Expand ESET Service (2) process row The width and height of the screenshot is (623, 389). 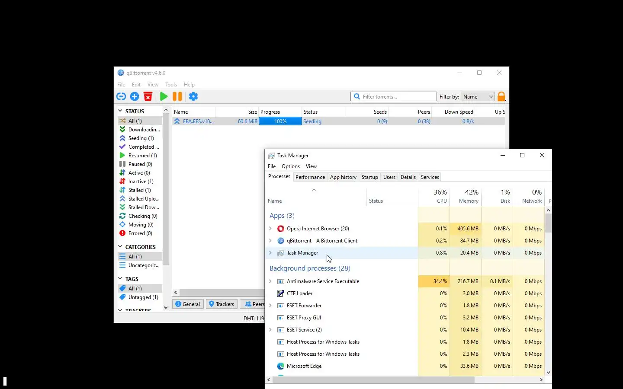pos(270,330)
